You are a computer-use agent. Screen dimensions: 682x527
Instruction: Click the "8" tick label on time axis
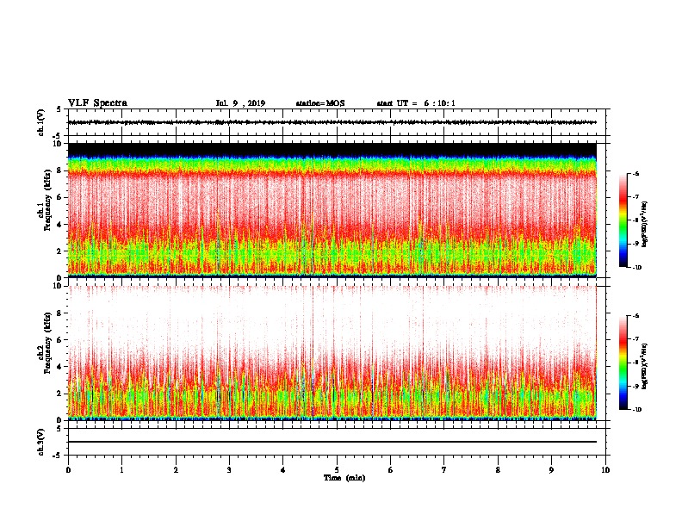coord(498,470)
